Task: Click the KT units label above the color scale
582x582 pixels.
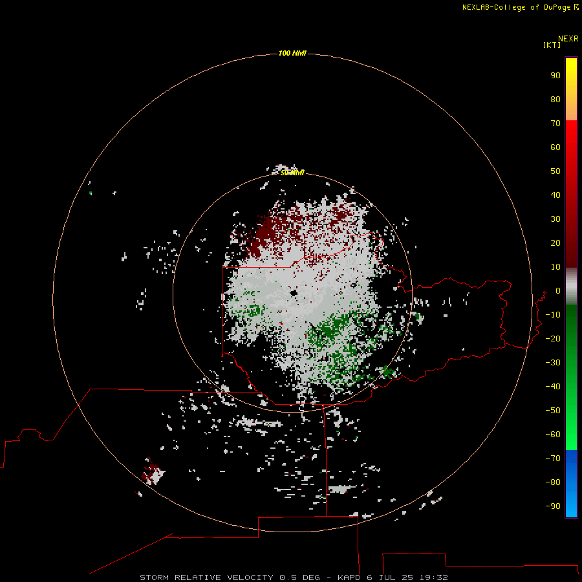Action: tap(552, 45)
